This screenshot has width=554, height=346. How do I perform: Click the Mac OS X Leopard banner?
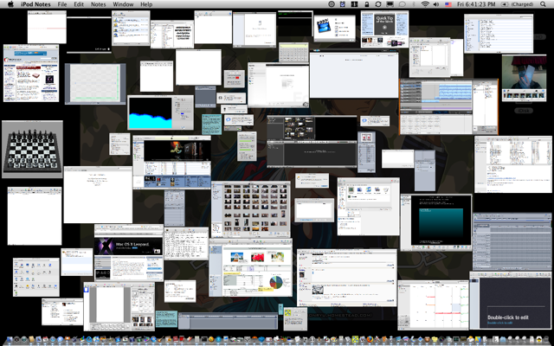tap(128, 245)
